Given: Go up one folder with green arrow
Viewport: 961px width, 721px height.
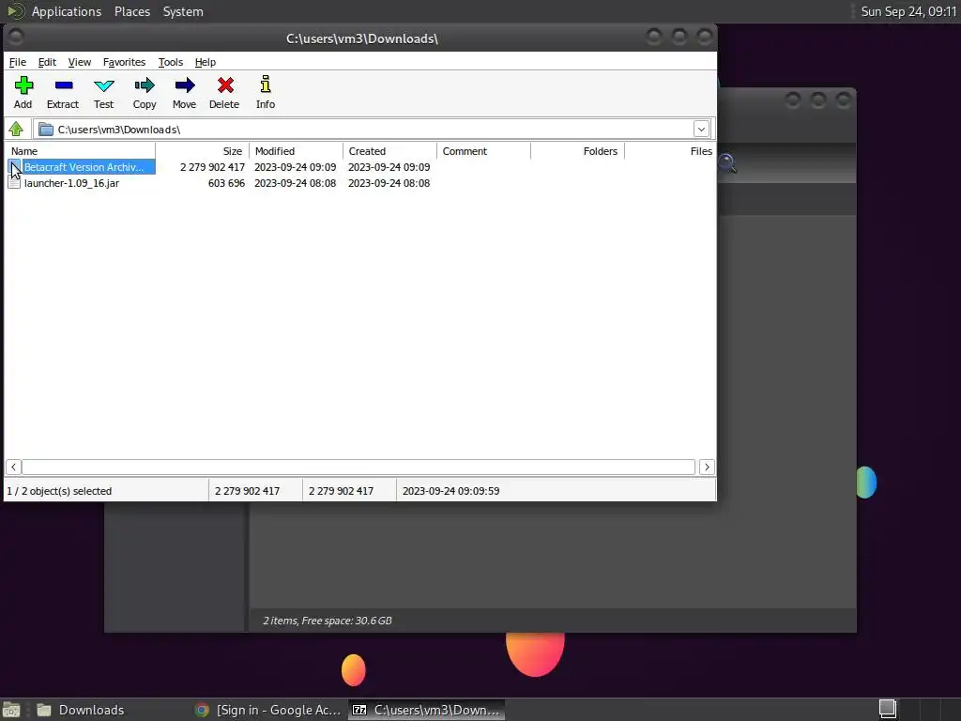Looking at the screenshot, I should click(x=16, y=130).
